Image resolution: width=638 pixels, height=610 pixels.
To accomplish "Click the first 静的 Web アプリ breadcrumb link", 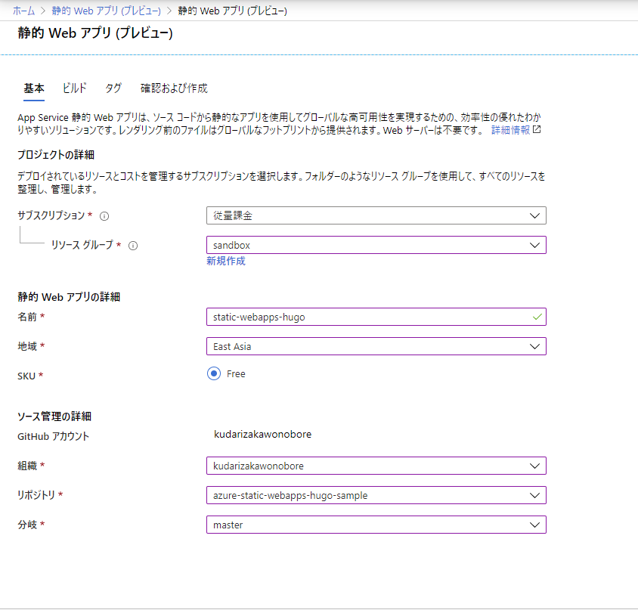I will pos(106,11).
